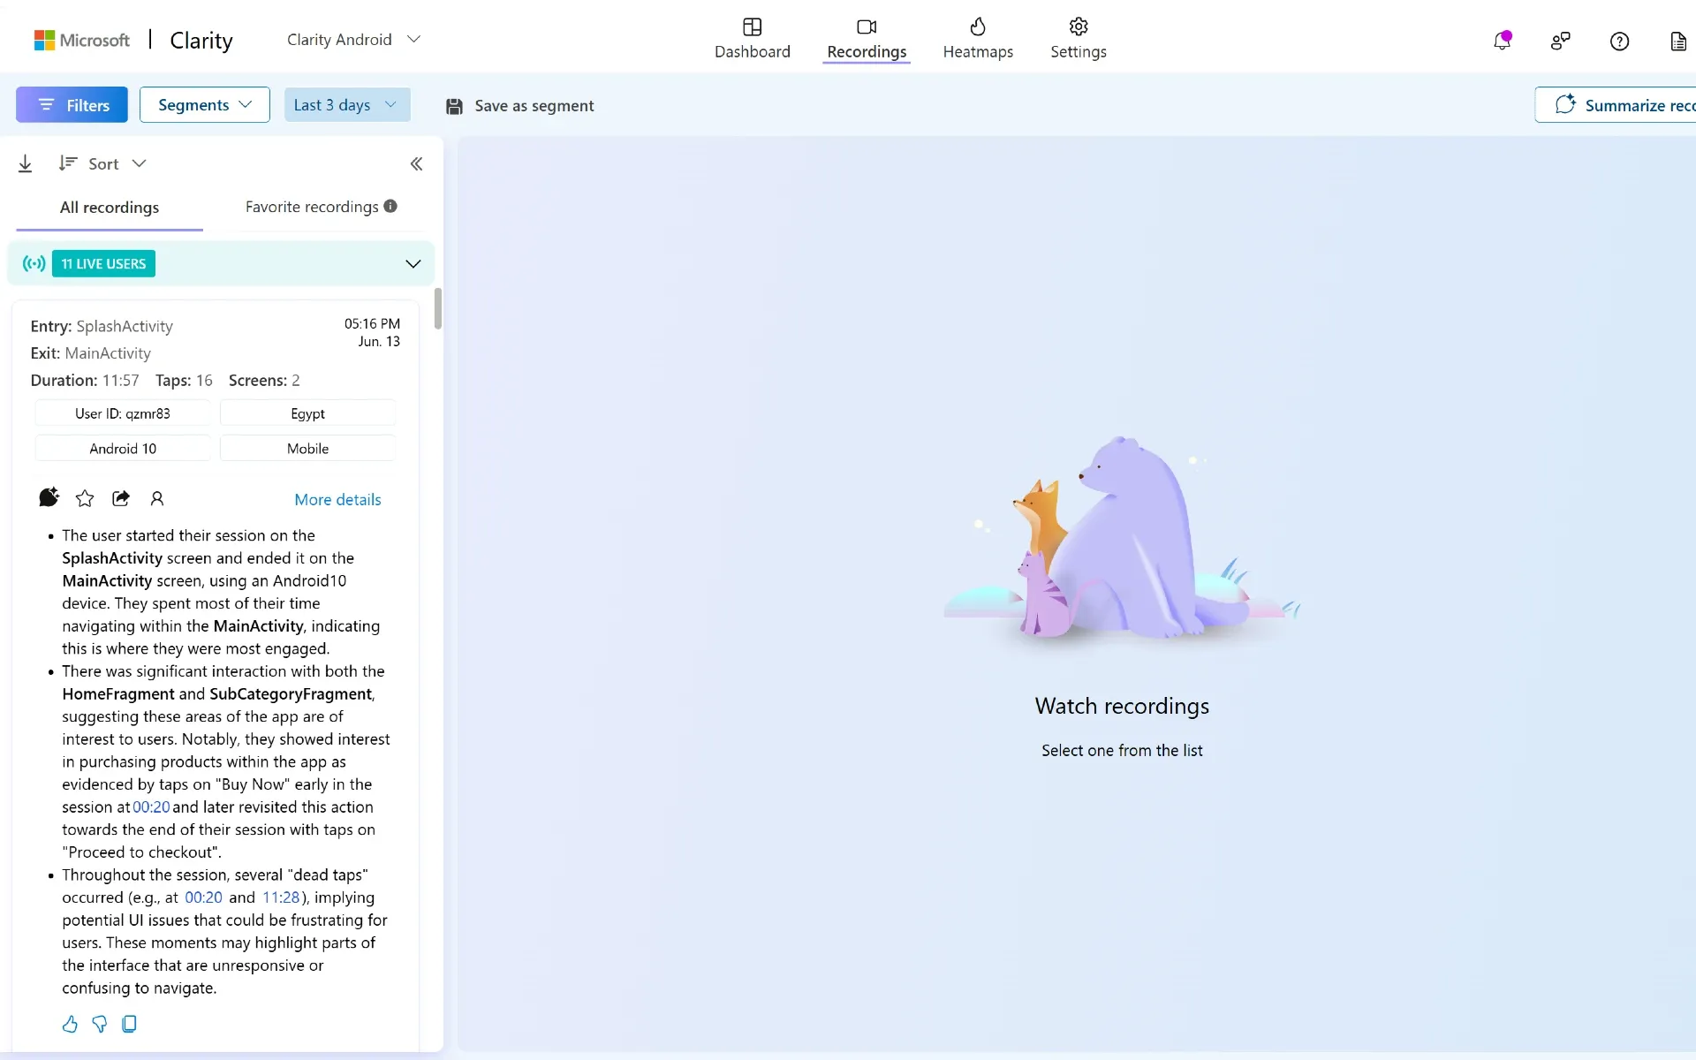Image resolution: width=1696 pixels, height=1060 pixels.
Task: Give thumbs down on the summary
Action: [100, 1024]
